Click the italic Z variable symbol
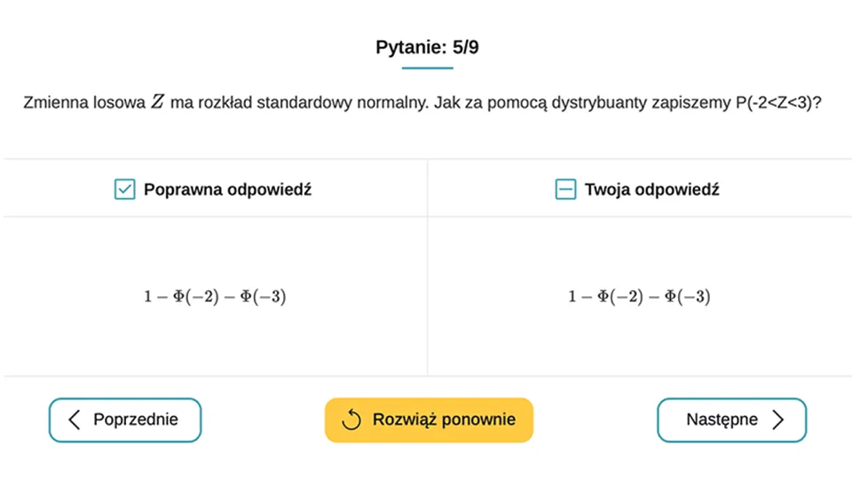 click(158, 101)
